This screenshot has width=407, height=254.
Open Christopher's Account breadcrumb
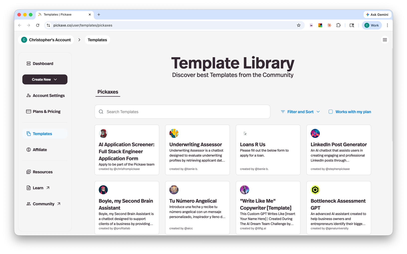point(46,40)
